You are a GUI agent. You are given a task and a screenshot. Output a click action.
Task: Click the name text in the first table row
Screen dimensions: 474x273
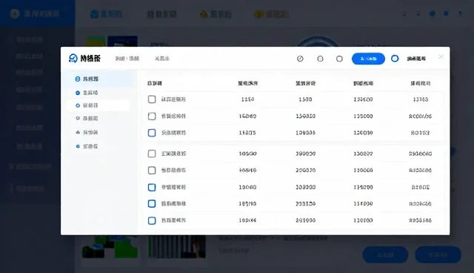pos(173,99)
